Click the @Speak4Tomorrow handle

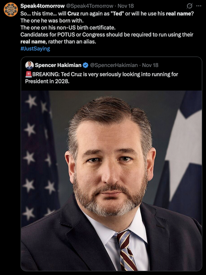click(89, 6)
